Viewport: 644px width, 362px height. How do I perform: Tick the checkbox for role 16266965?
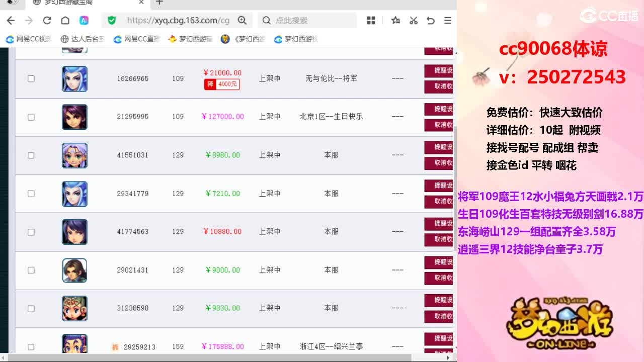(31, 79)
